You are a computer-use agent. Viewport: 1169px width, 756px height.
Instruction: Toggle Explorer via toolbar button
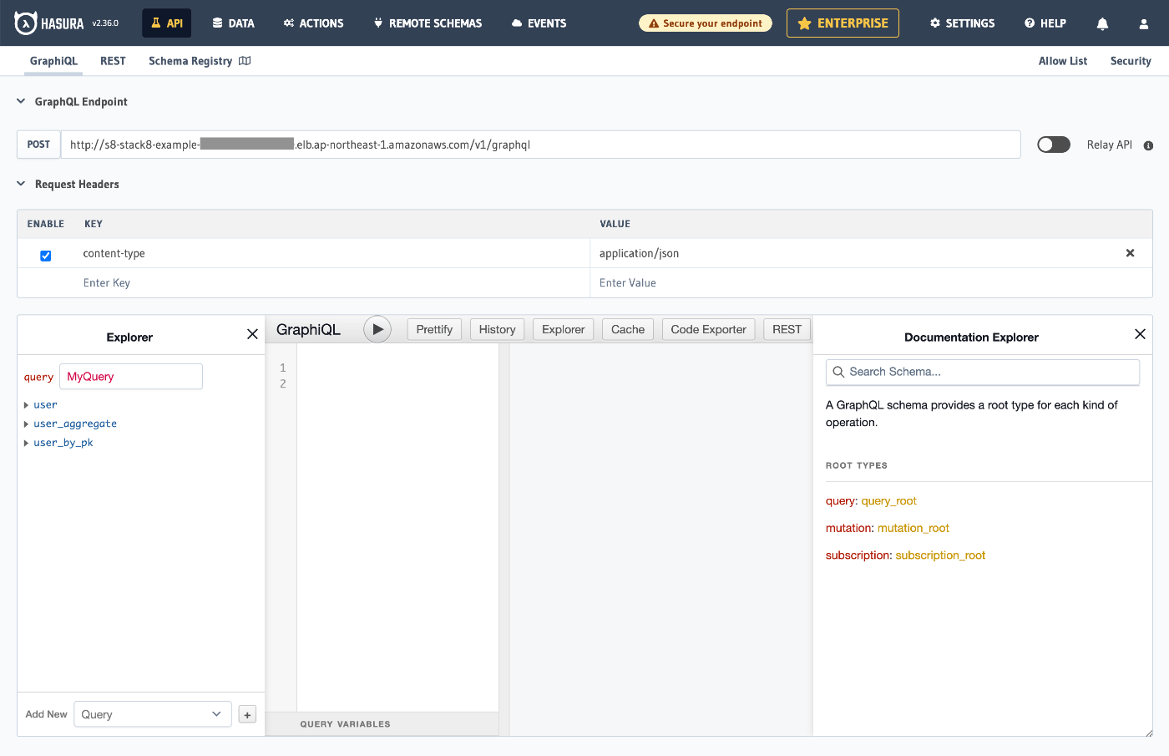coord(563,329)
